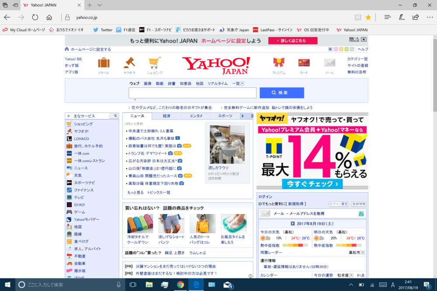Switch to the エンタメ news tab

[x=196, y=116]
